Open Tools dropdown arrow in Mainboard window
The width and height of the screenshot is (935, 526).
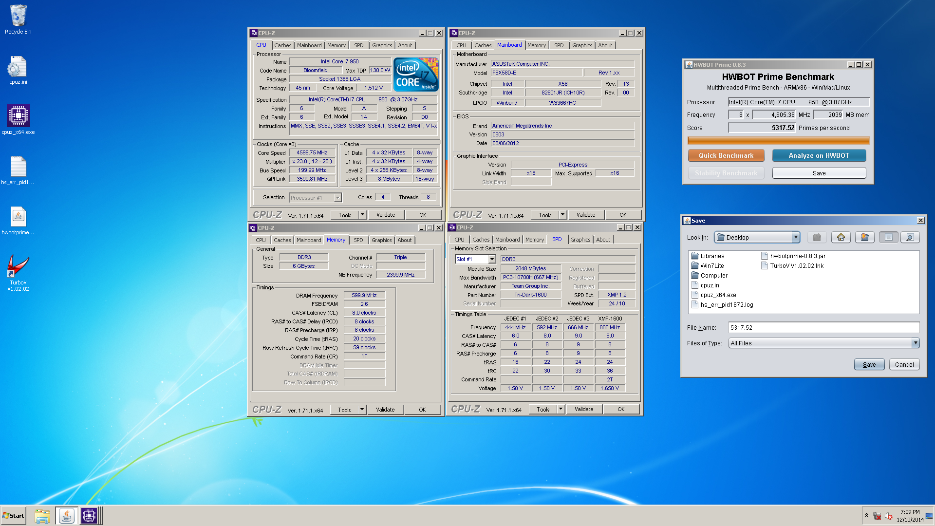coord(562,215)
